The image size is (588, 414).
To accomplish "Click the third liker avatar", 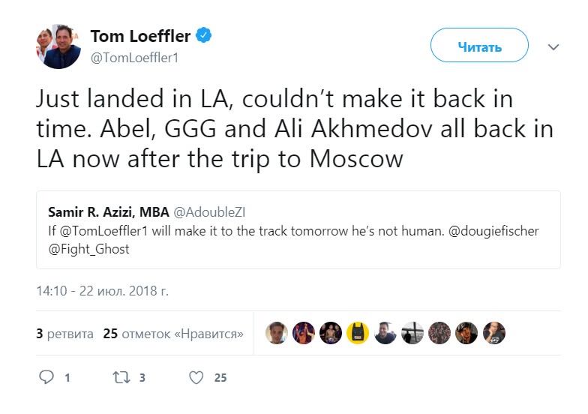I will pos(331,333).
